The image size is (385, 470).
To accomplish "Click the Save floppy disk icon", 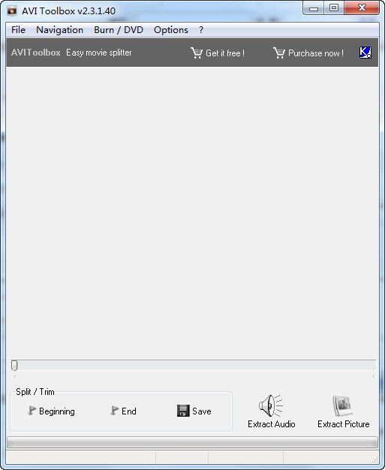I will [183, 411].
